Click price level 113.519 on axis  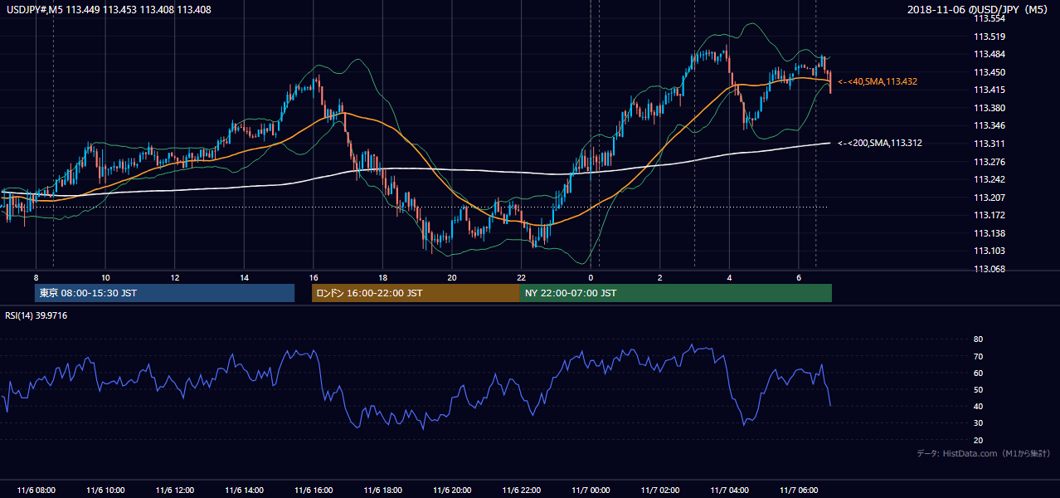click(x=989, y=37)
